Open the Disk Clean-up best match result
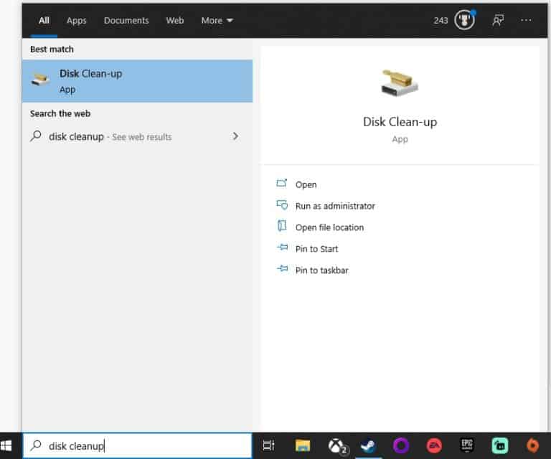551x459 pixels. tap(137, 81)
